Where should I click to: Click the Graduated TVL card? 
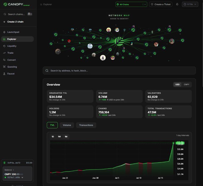[70, 96]
